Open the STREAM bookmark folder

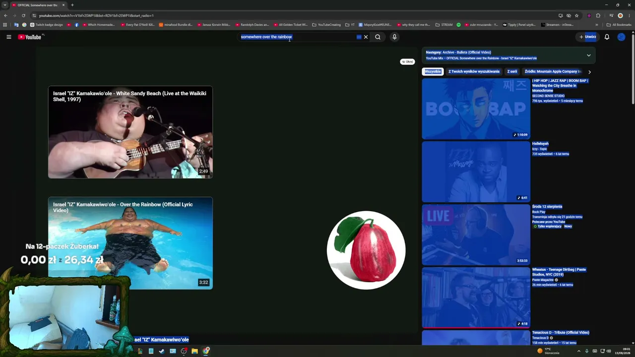(x=444, y=25)
